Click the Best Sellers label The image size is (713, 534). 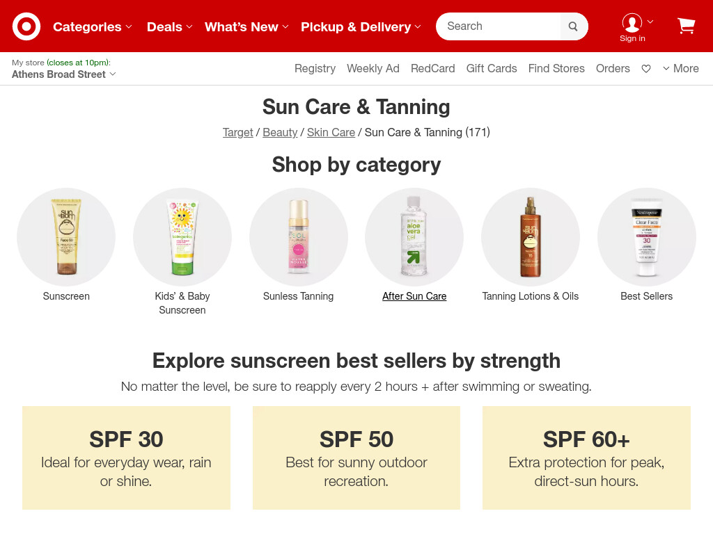647,296
